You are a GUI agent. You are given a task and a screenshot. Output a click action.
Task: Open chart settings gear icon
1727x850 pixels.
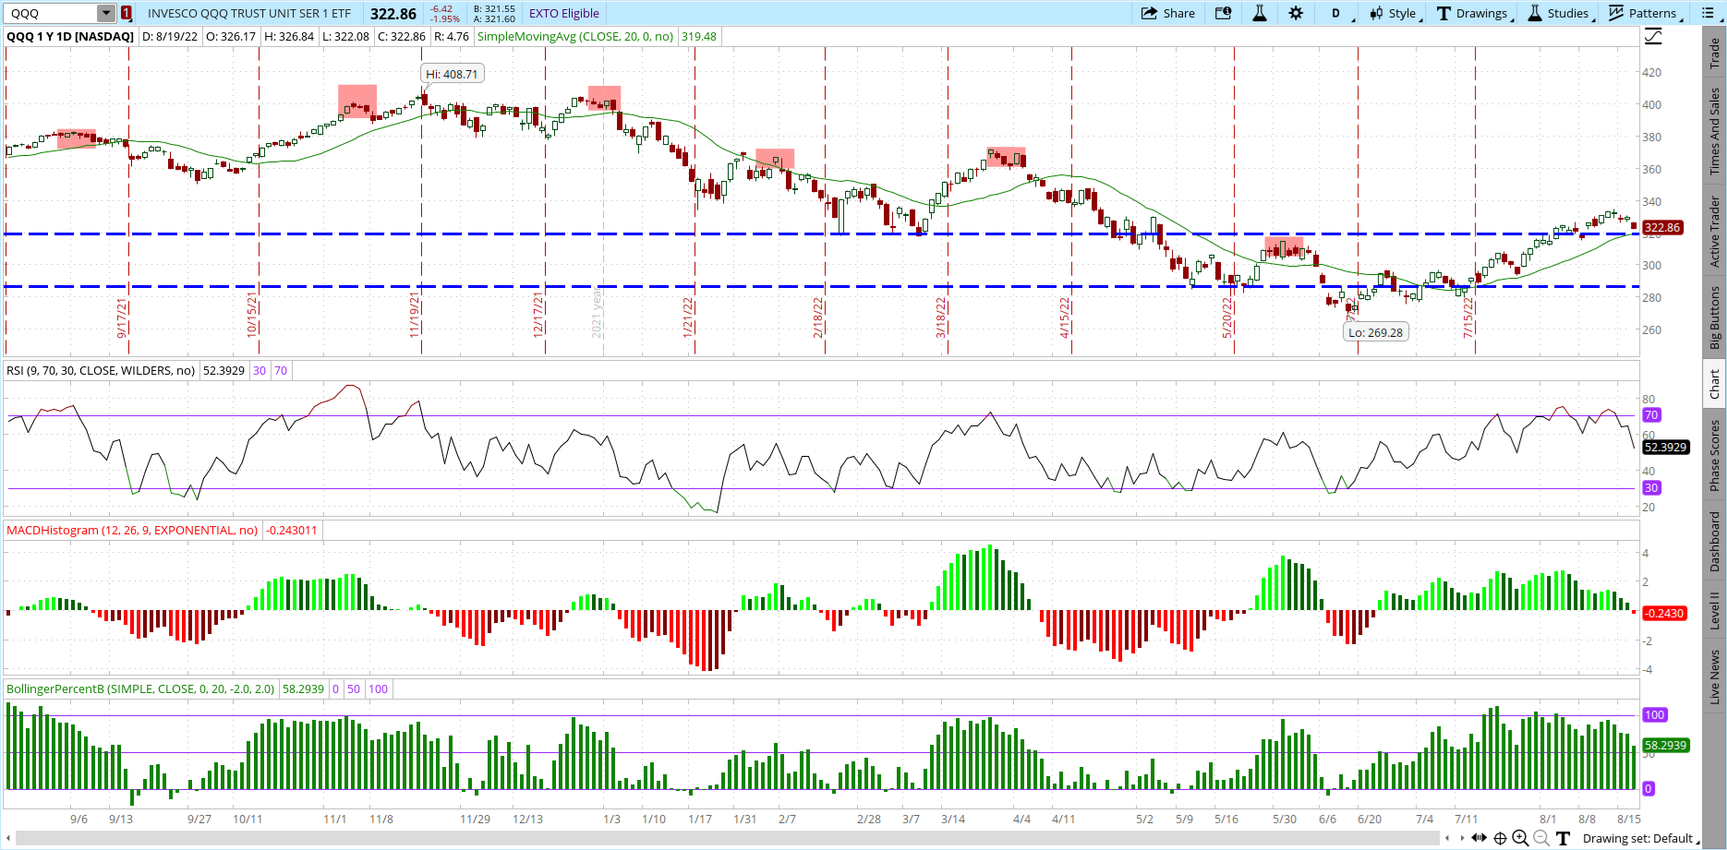pos(1296,13)
